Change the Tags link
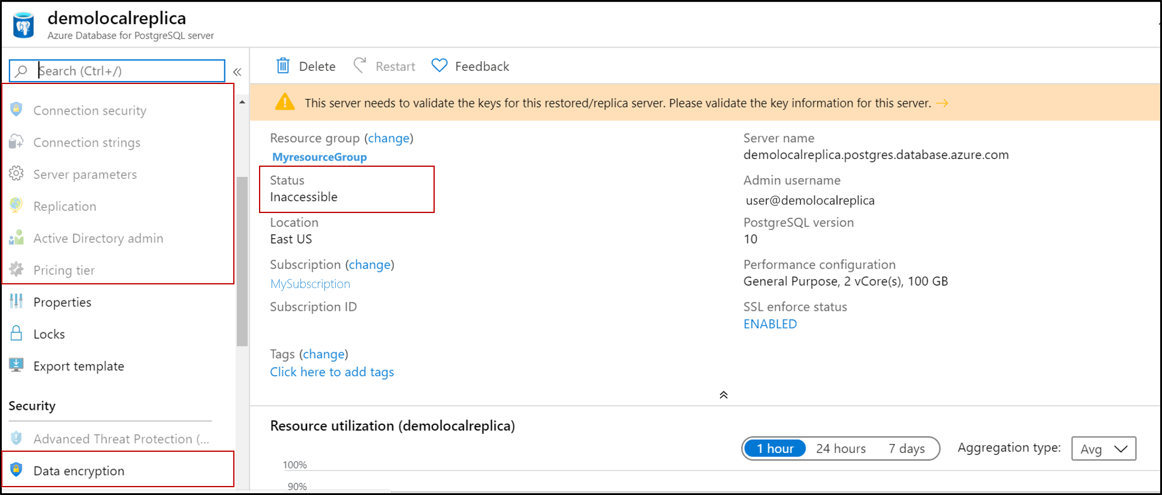Viewport: 1162px width, 495px height. tap(324, 354)
